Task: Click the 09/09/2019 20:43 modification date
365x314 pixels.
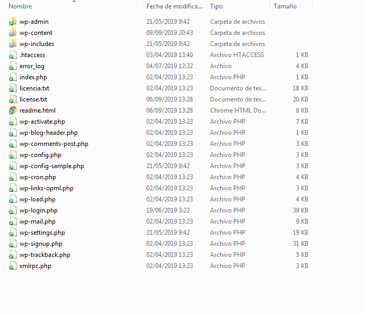Action: tap(169, 33)
